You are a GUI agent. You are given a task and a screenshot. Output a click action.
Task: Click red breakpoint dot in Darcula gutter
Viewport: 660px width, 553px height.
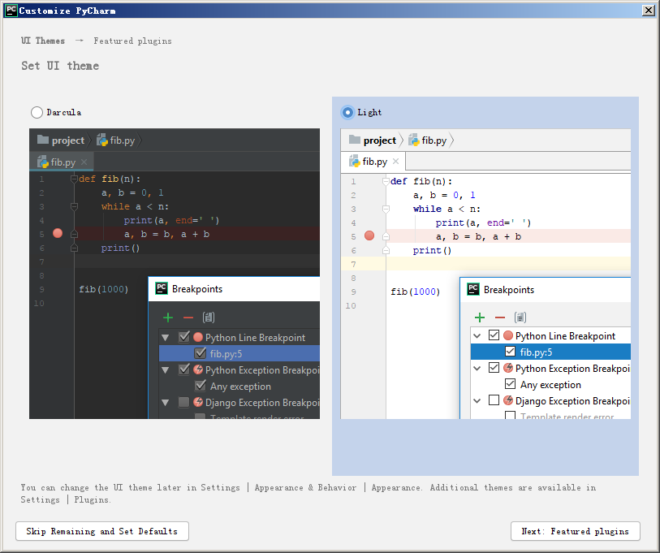pos(58,233)
